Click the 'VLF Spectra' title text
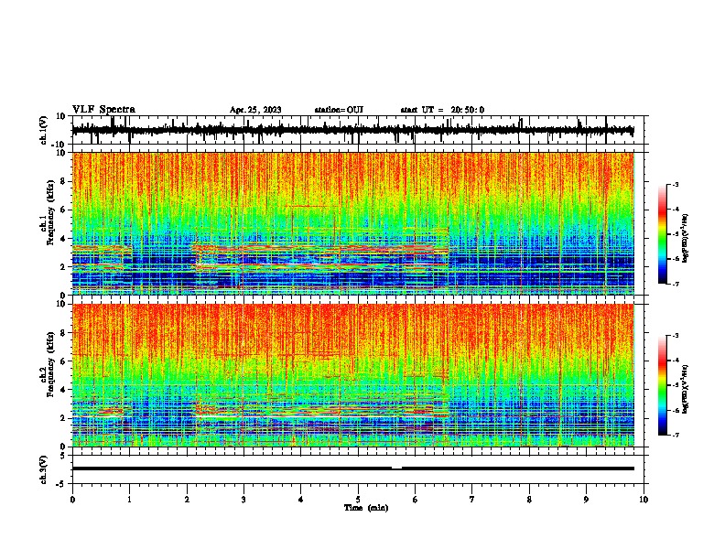 103,110
